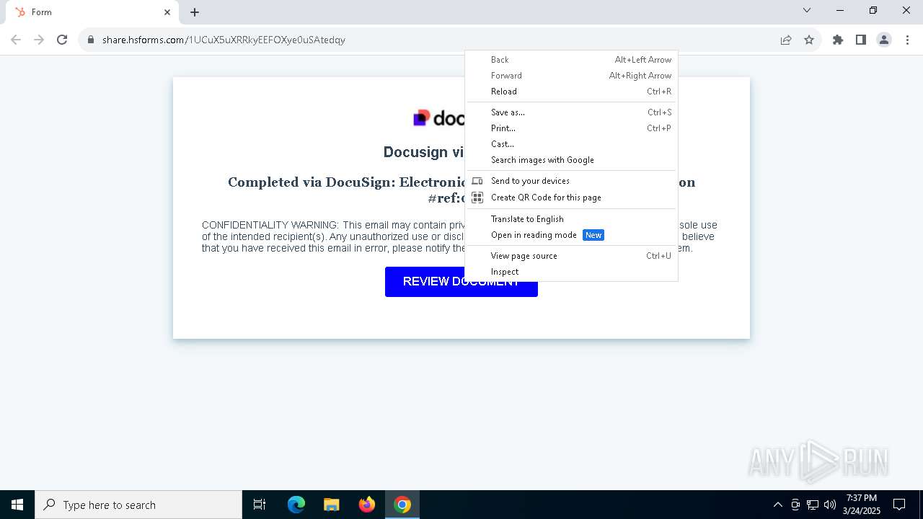Click the Docusign logo on the form
The height and width of the screenshot is (519, 923).
click(x=438, y=118)
